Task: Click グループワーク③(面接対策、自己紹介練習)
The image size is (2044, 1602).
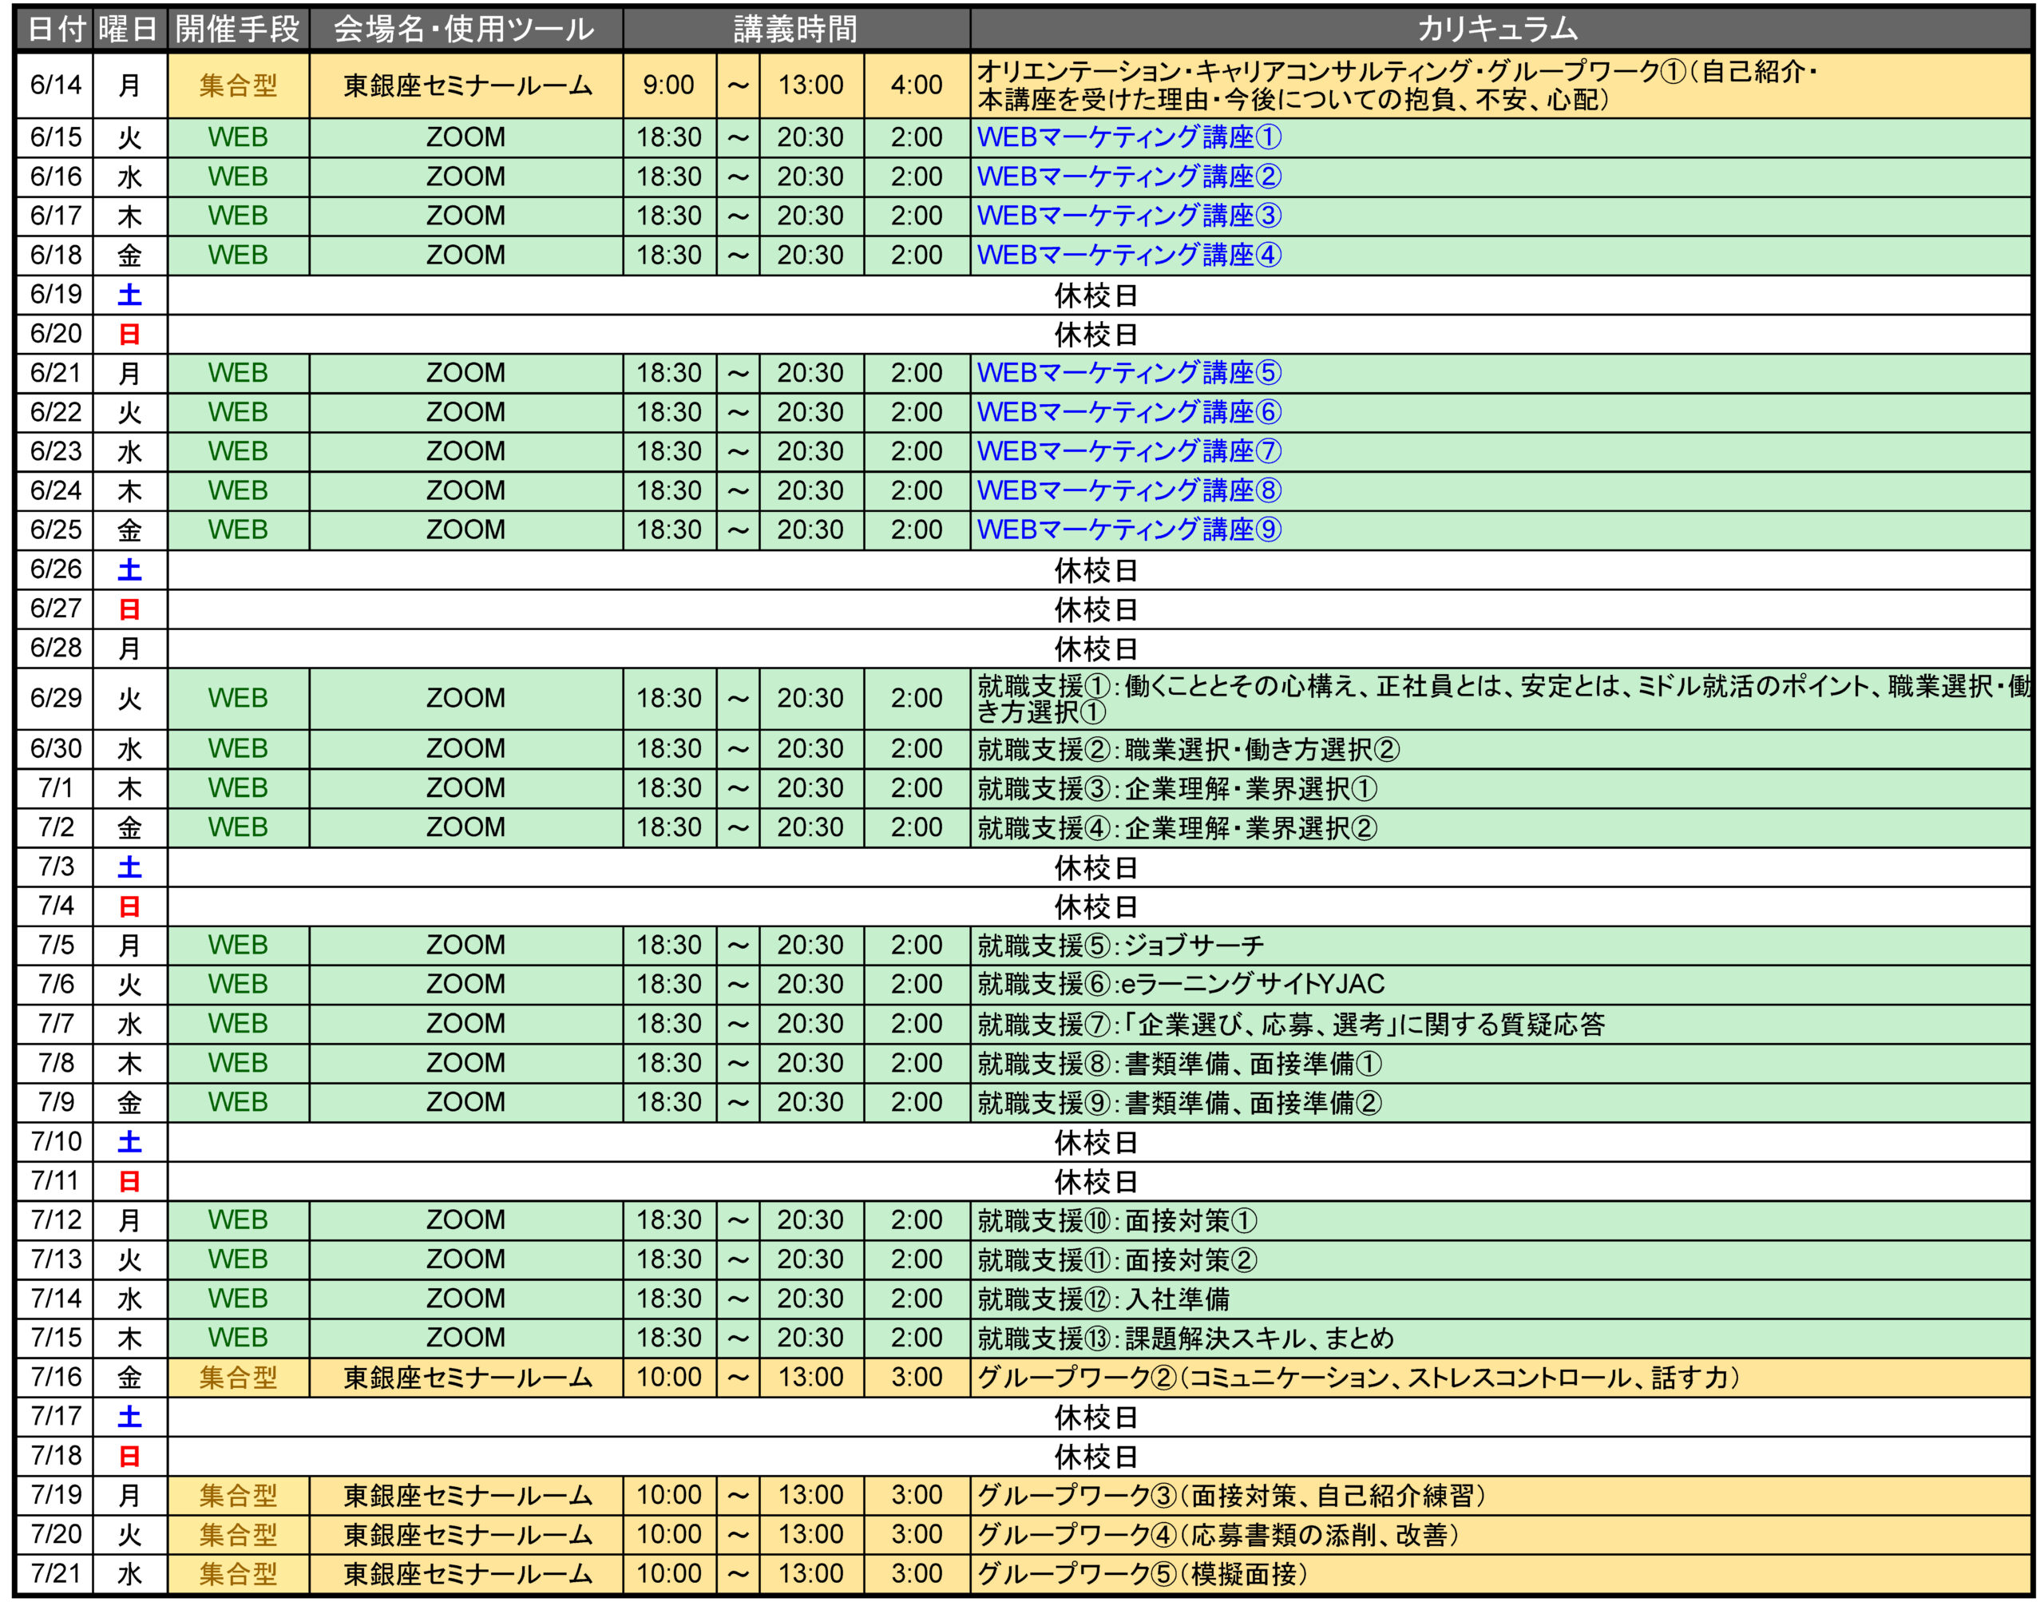Action: click(x=1232, y=1495)
